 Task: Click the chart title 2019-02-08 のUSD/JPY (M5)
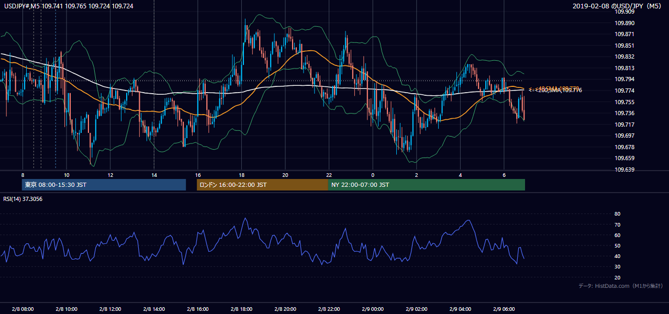click(x=618, y=6)
